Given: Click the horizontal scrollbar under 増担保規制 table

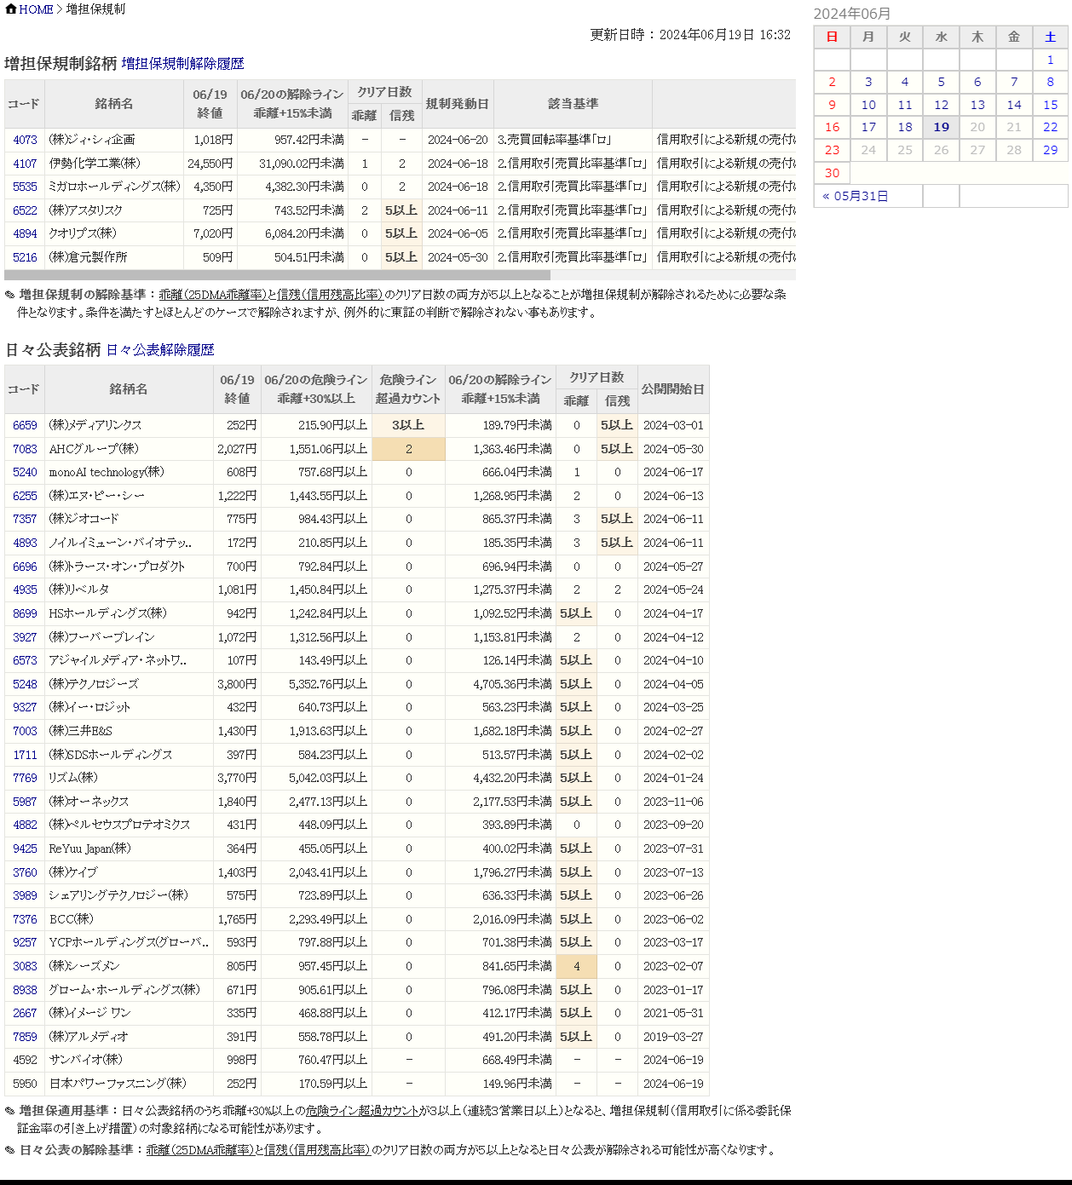Looking at the screenshot, I should [277, 275].
